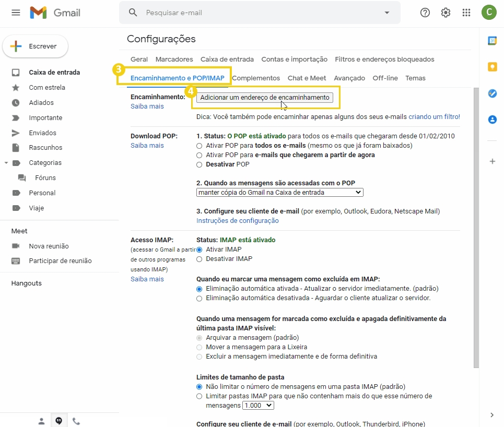The height and width of the screenshot is (427, 504).
Task: Open the IMAP folder size limit dropdown
Action: (x=257, y=405)
